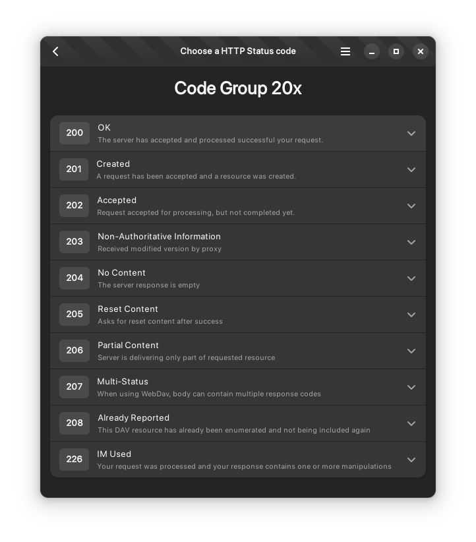Select the "No Content" row title
This screenshot has height=542, width=476.
(121, 273)
